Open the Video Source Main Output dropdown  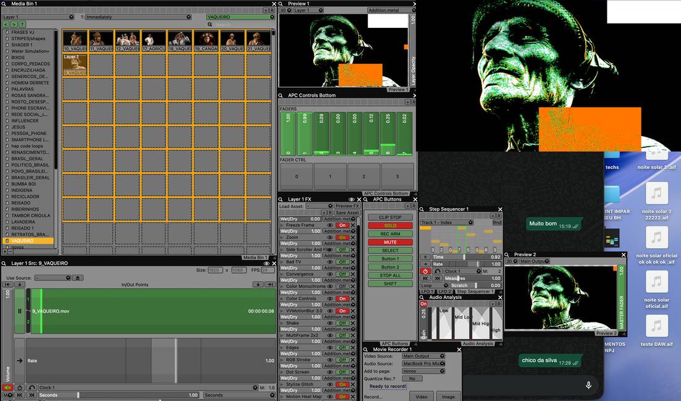[x=423, y=356]
